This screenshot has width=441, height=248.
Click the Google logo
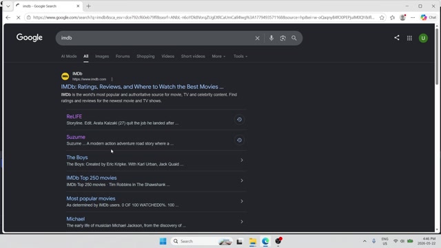coord(29,38)
